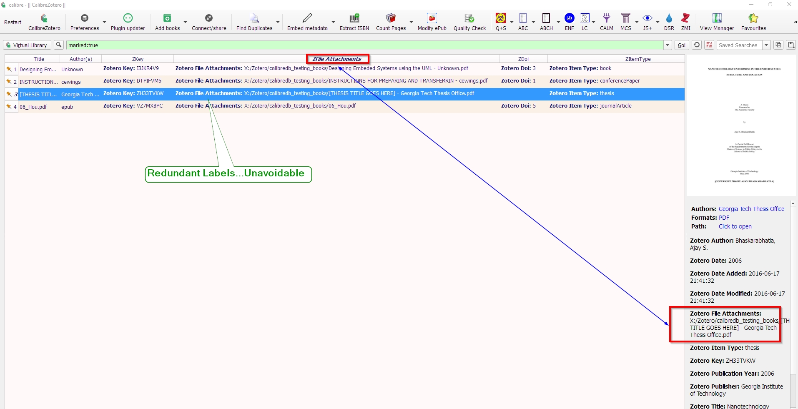
Task: Sort by the ZKey column header
Action: click(138, 59)
